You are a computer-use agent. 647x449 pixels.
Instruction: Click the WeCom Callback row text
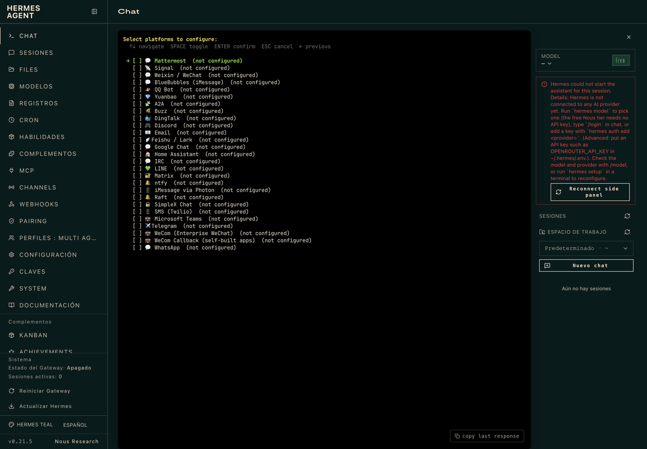coord(233,241)
